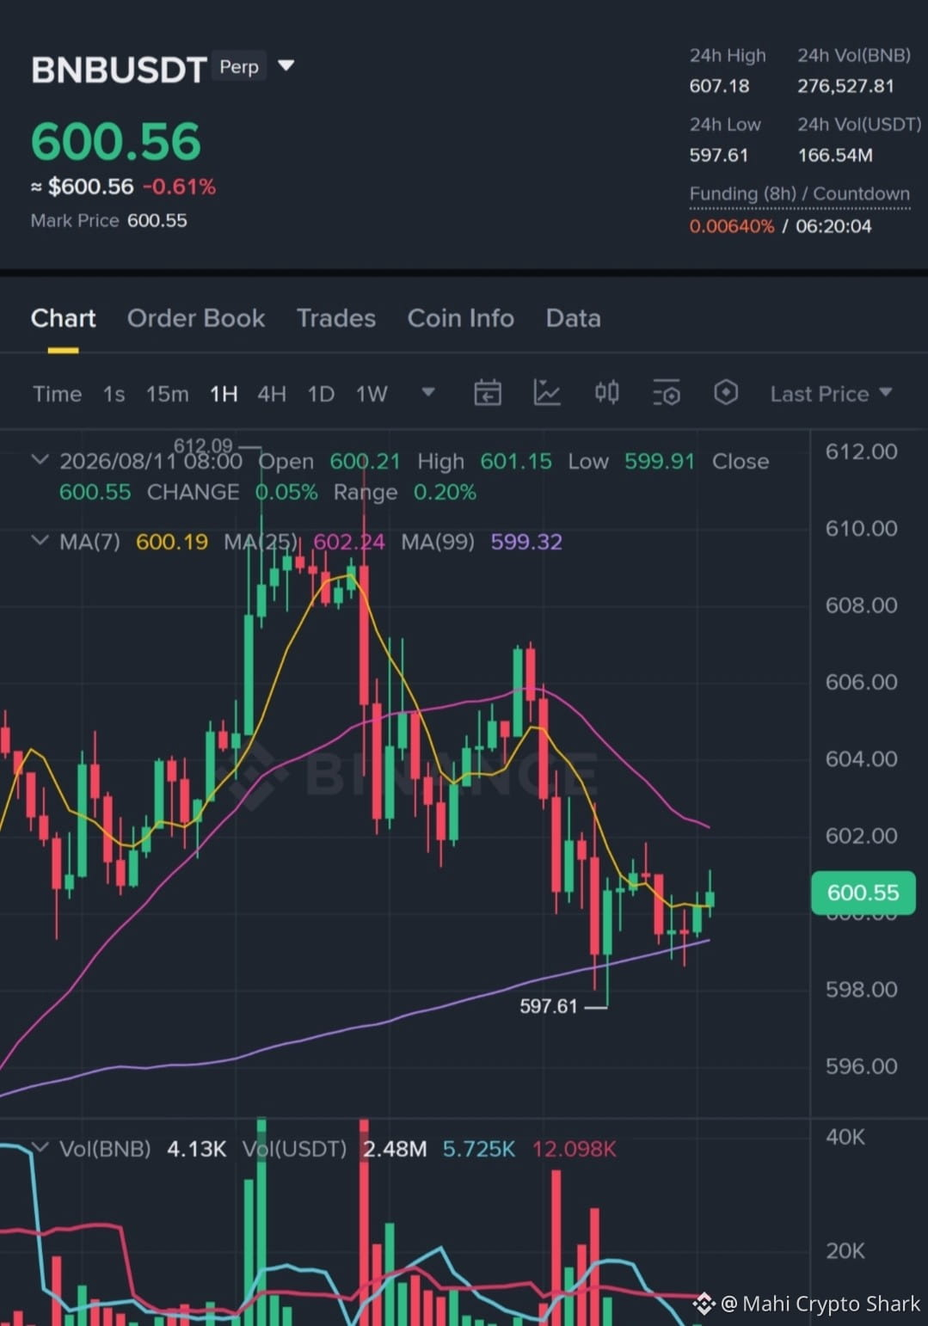Tap the 40K volume axis label

pos(845,1137)
